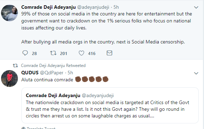
Task: Click the globe icon beside Translate Tweet
Action: [24, 128]
